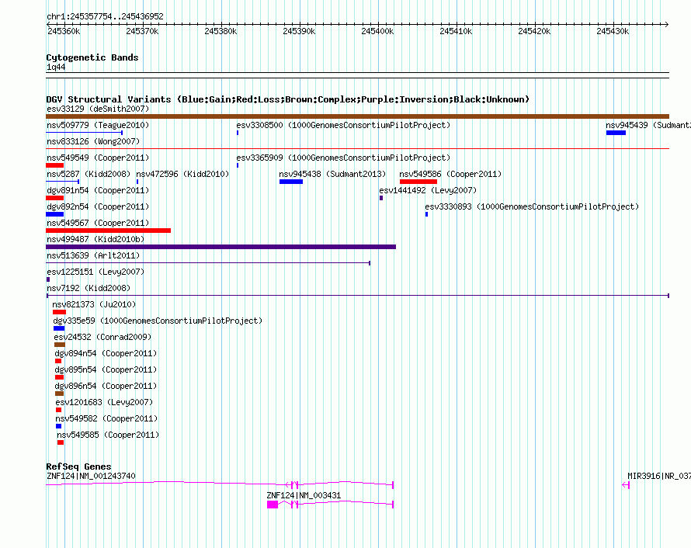Screen dimensions: 691x548
Task: Click nsv499487 (Kidd2010b) label
Action: coord(95,239)
